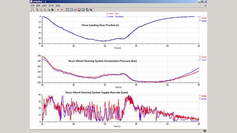Screen dimensions: 237x133
Task: Click the AMEPlot application icon in title bar
Action: [31, 1]
